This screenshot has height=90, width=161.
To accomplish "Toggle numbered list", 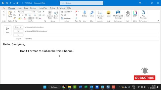I will (x=35, y=15).
